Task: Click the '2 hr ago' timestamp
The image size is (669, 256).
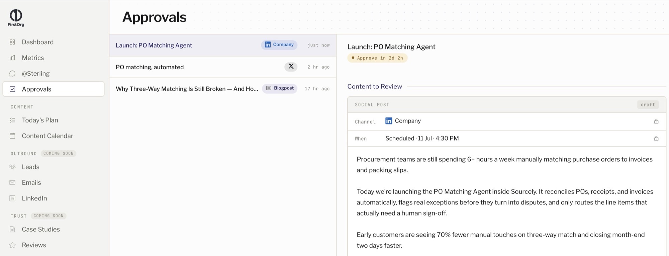Action: click(318, 67)
